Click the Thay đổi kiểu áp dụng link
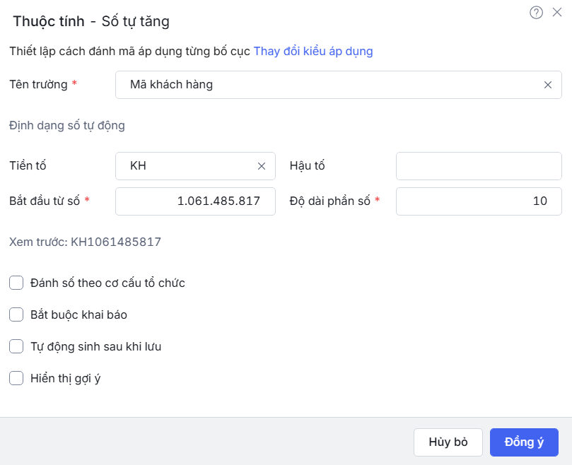The height and width of the screenshot is (465, 572). coord(313,51)
